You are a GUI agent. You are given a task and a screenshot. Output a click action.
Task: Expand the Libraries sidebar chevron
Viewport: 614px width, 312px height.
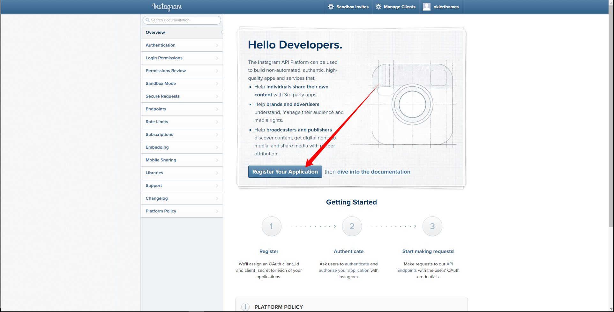tap(217, 173)
